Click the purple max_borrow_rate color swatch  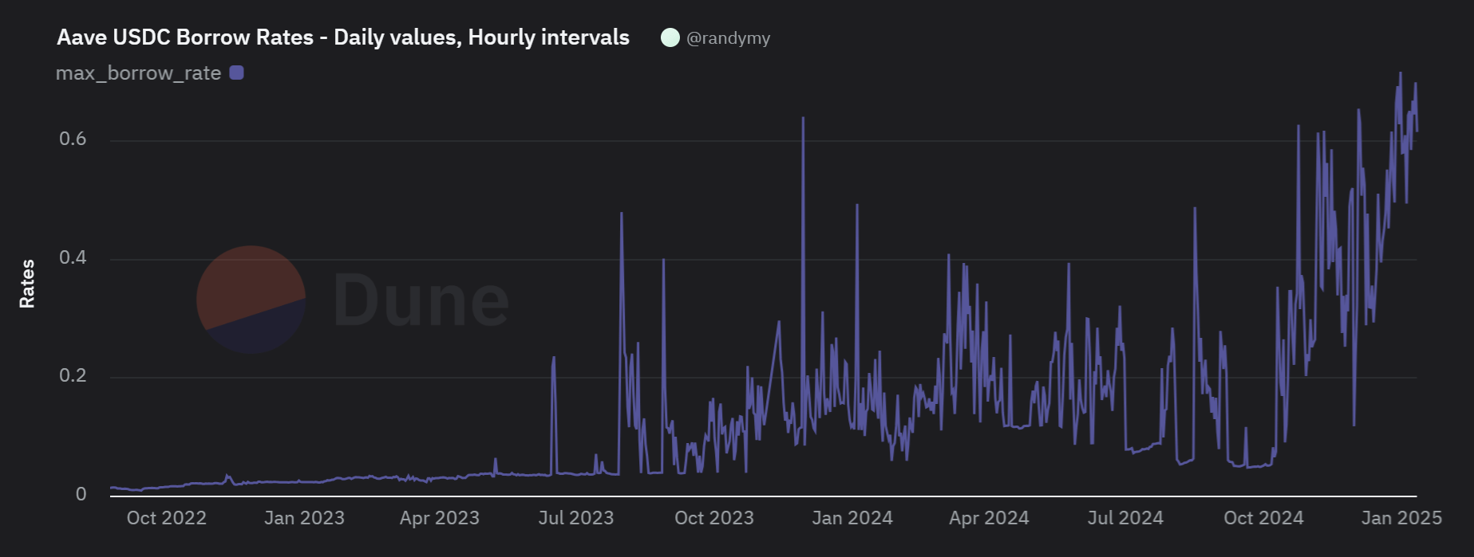[236, 73]
